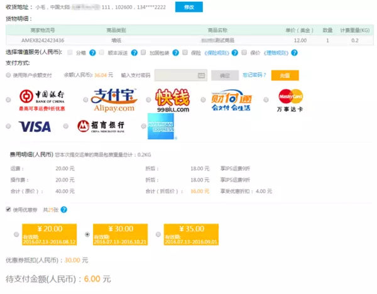
Task: Enable the 保价 checkbox
Action: pyautogui.click(x=244, y=52)
